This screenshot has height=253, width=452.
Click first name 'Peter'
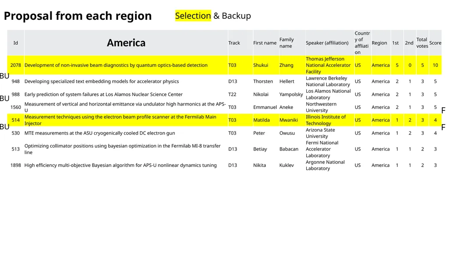coord(259,133)
